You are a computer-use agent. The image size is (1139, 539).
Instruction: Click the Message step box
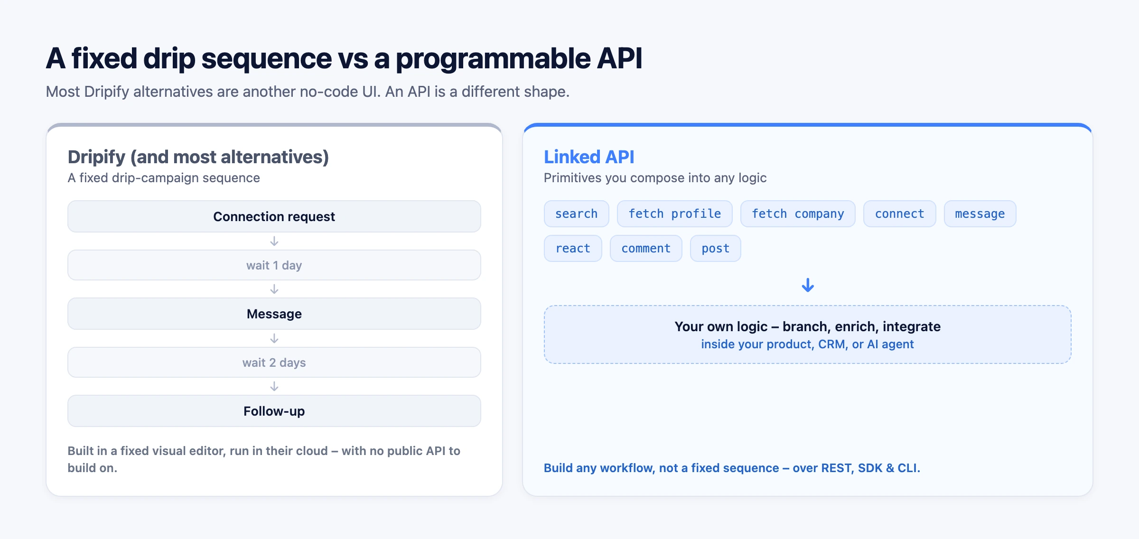pyautogui.click(x=274, y=314)
